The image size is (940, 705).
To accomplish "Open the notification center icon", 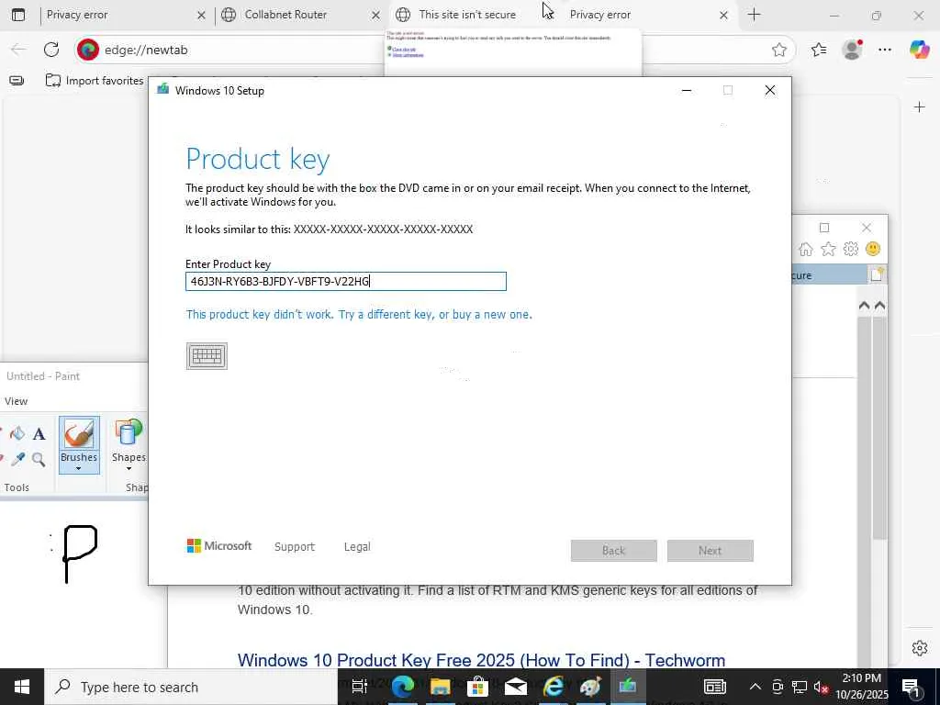I will [912, 687].
